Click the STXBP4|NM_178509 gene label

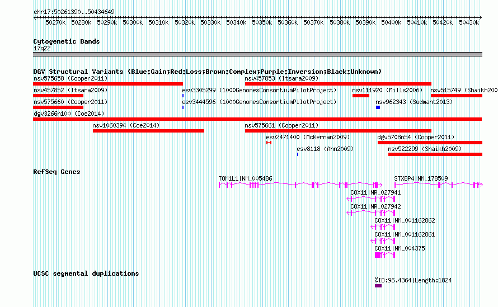[x=421, y=179]
